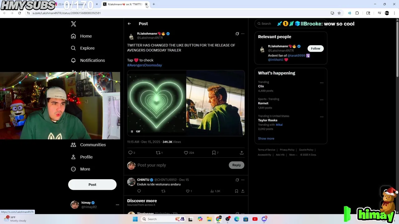Image resolution: width=399 pixels, height=224 pixels.
Task: Open Notifications in X sidebar
Action: (88, 60)
